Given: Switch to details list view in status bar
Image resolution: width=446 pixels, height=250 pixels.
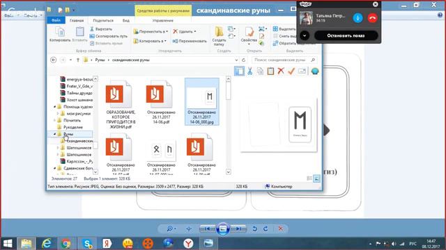Looking at the screenshot, I should tap(309, 178).
